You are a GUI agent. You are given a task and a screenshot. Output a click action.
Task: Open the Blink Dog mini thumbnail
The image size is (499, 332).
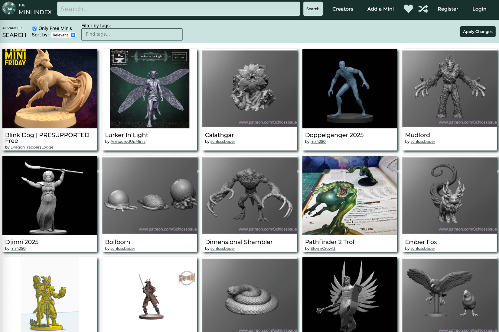pos(50,89)
